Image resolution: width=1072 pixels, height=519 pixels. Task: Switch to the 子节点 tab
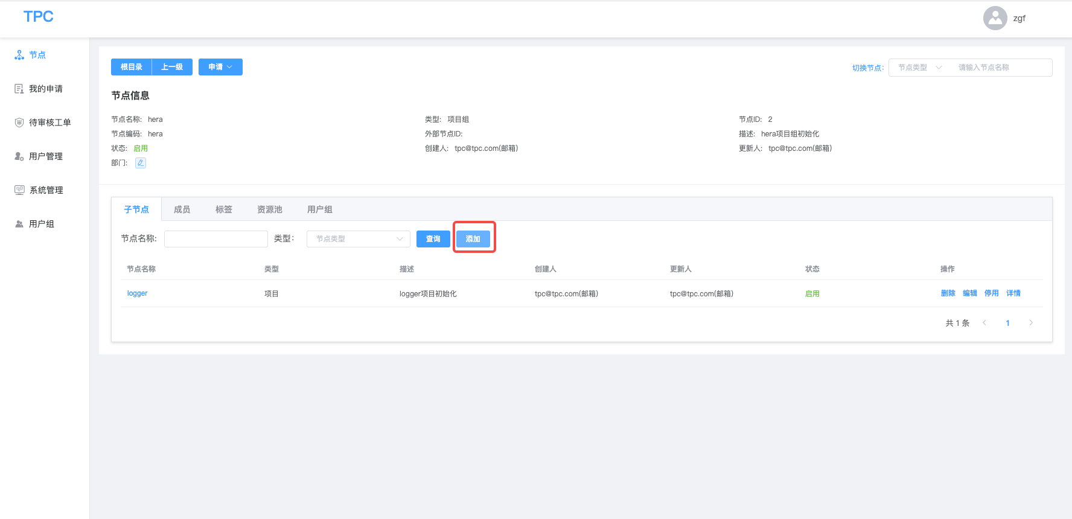[136, 209]
